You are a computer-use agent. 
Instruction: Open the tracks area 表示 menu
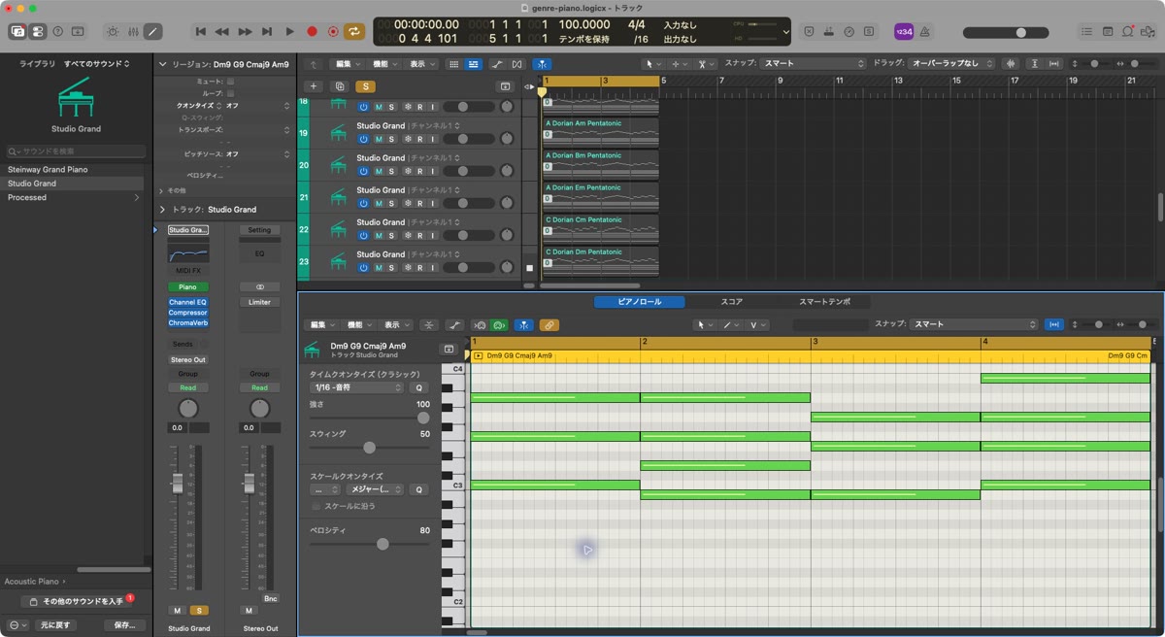pyautogui.click(x=420, y=64)
